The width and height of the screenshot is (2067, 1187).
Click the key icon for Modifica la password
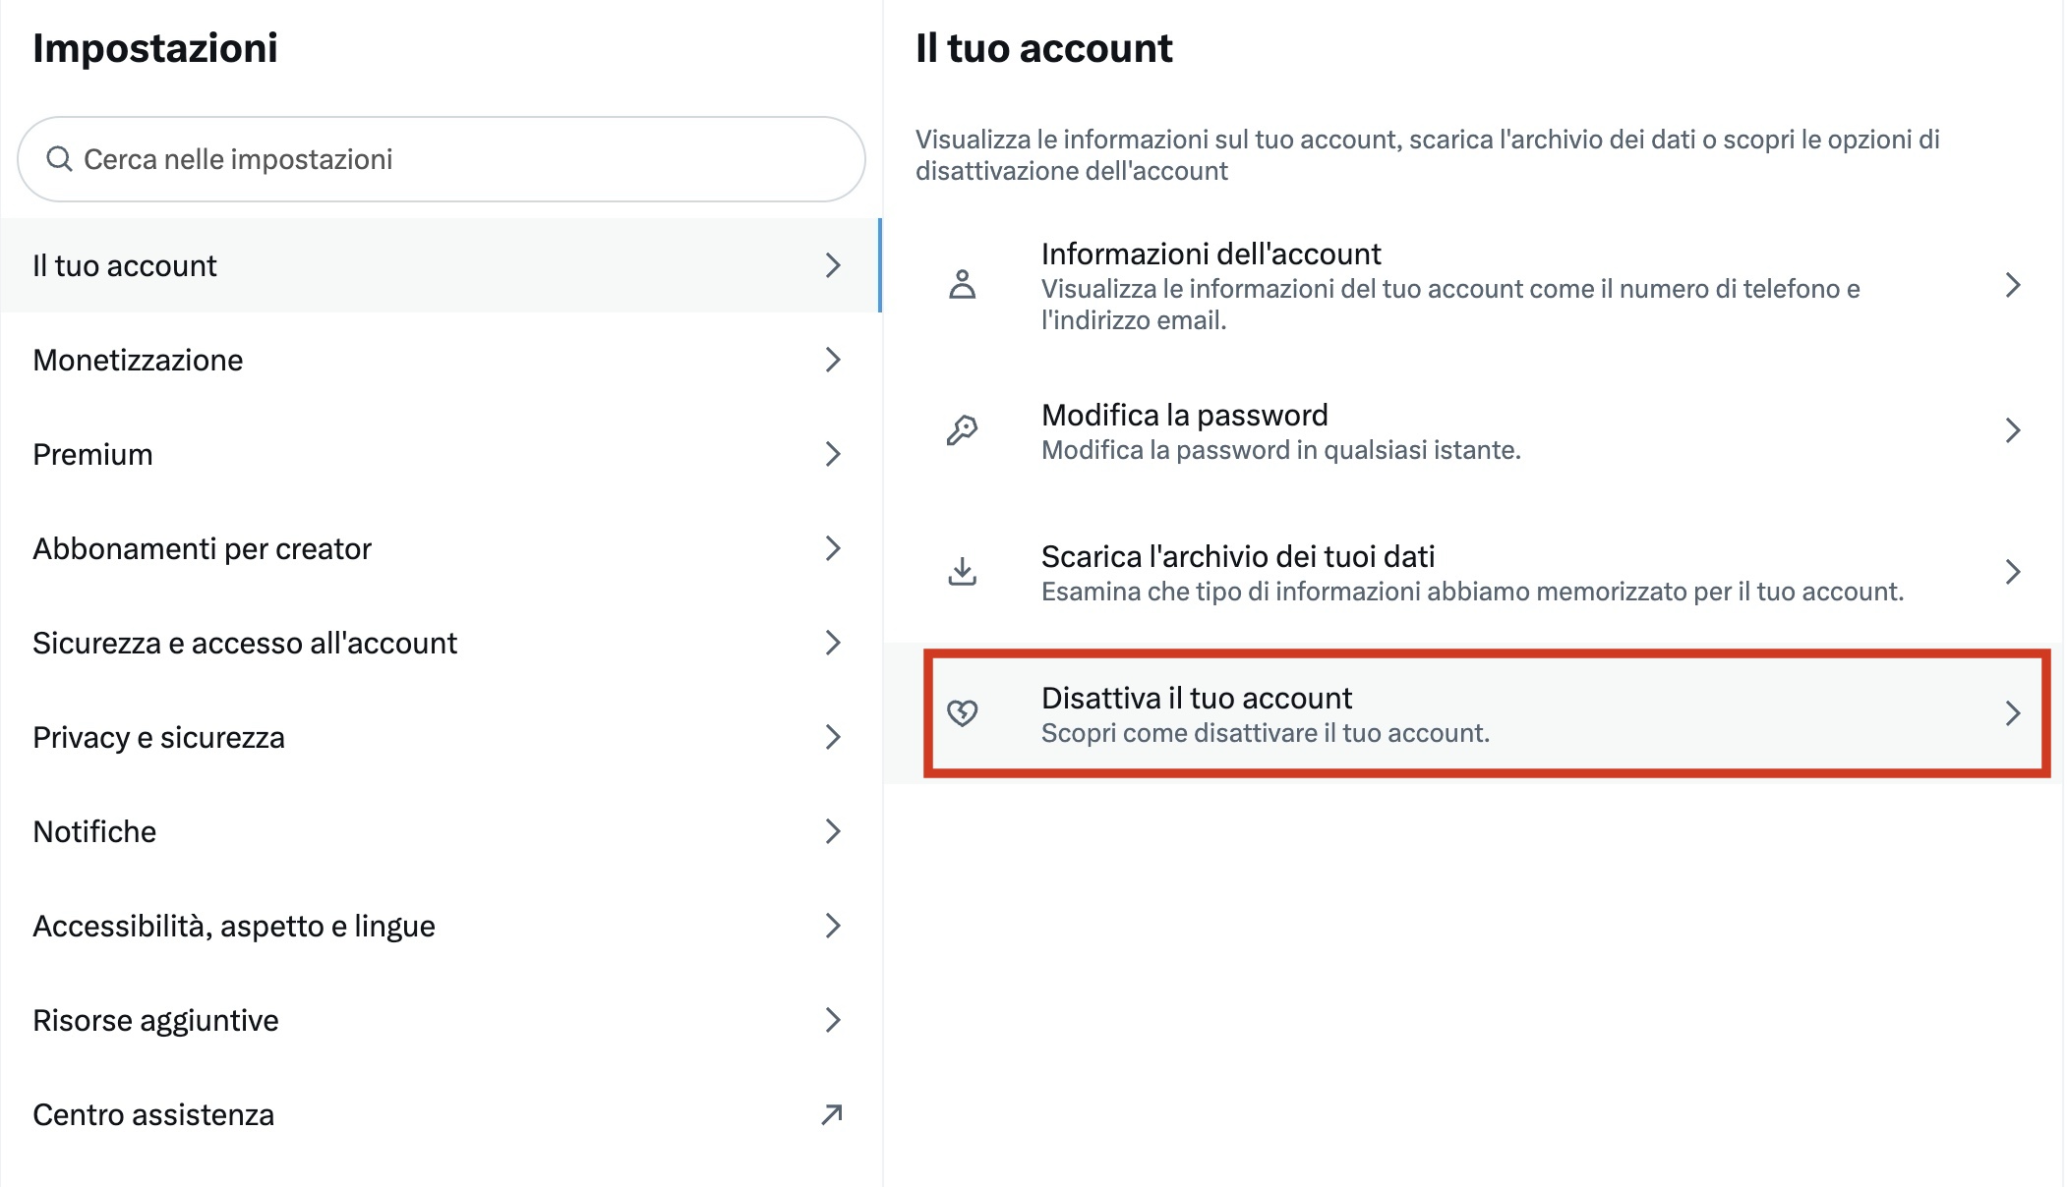point(962,430)
